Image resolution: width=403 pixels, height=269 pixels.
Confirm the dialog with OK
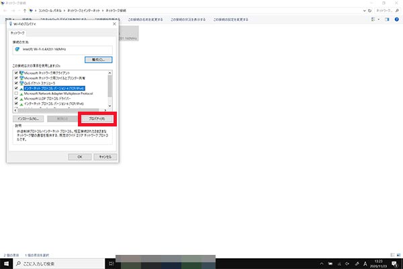coord(79,155)
